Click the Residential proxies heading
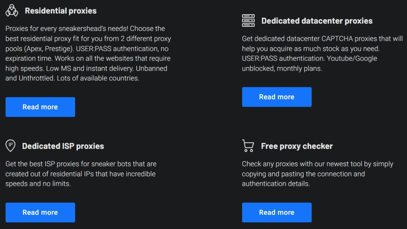Viewport: 407px width, 229px height. pyautogui.click(x=61, y=11)
